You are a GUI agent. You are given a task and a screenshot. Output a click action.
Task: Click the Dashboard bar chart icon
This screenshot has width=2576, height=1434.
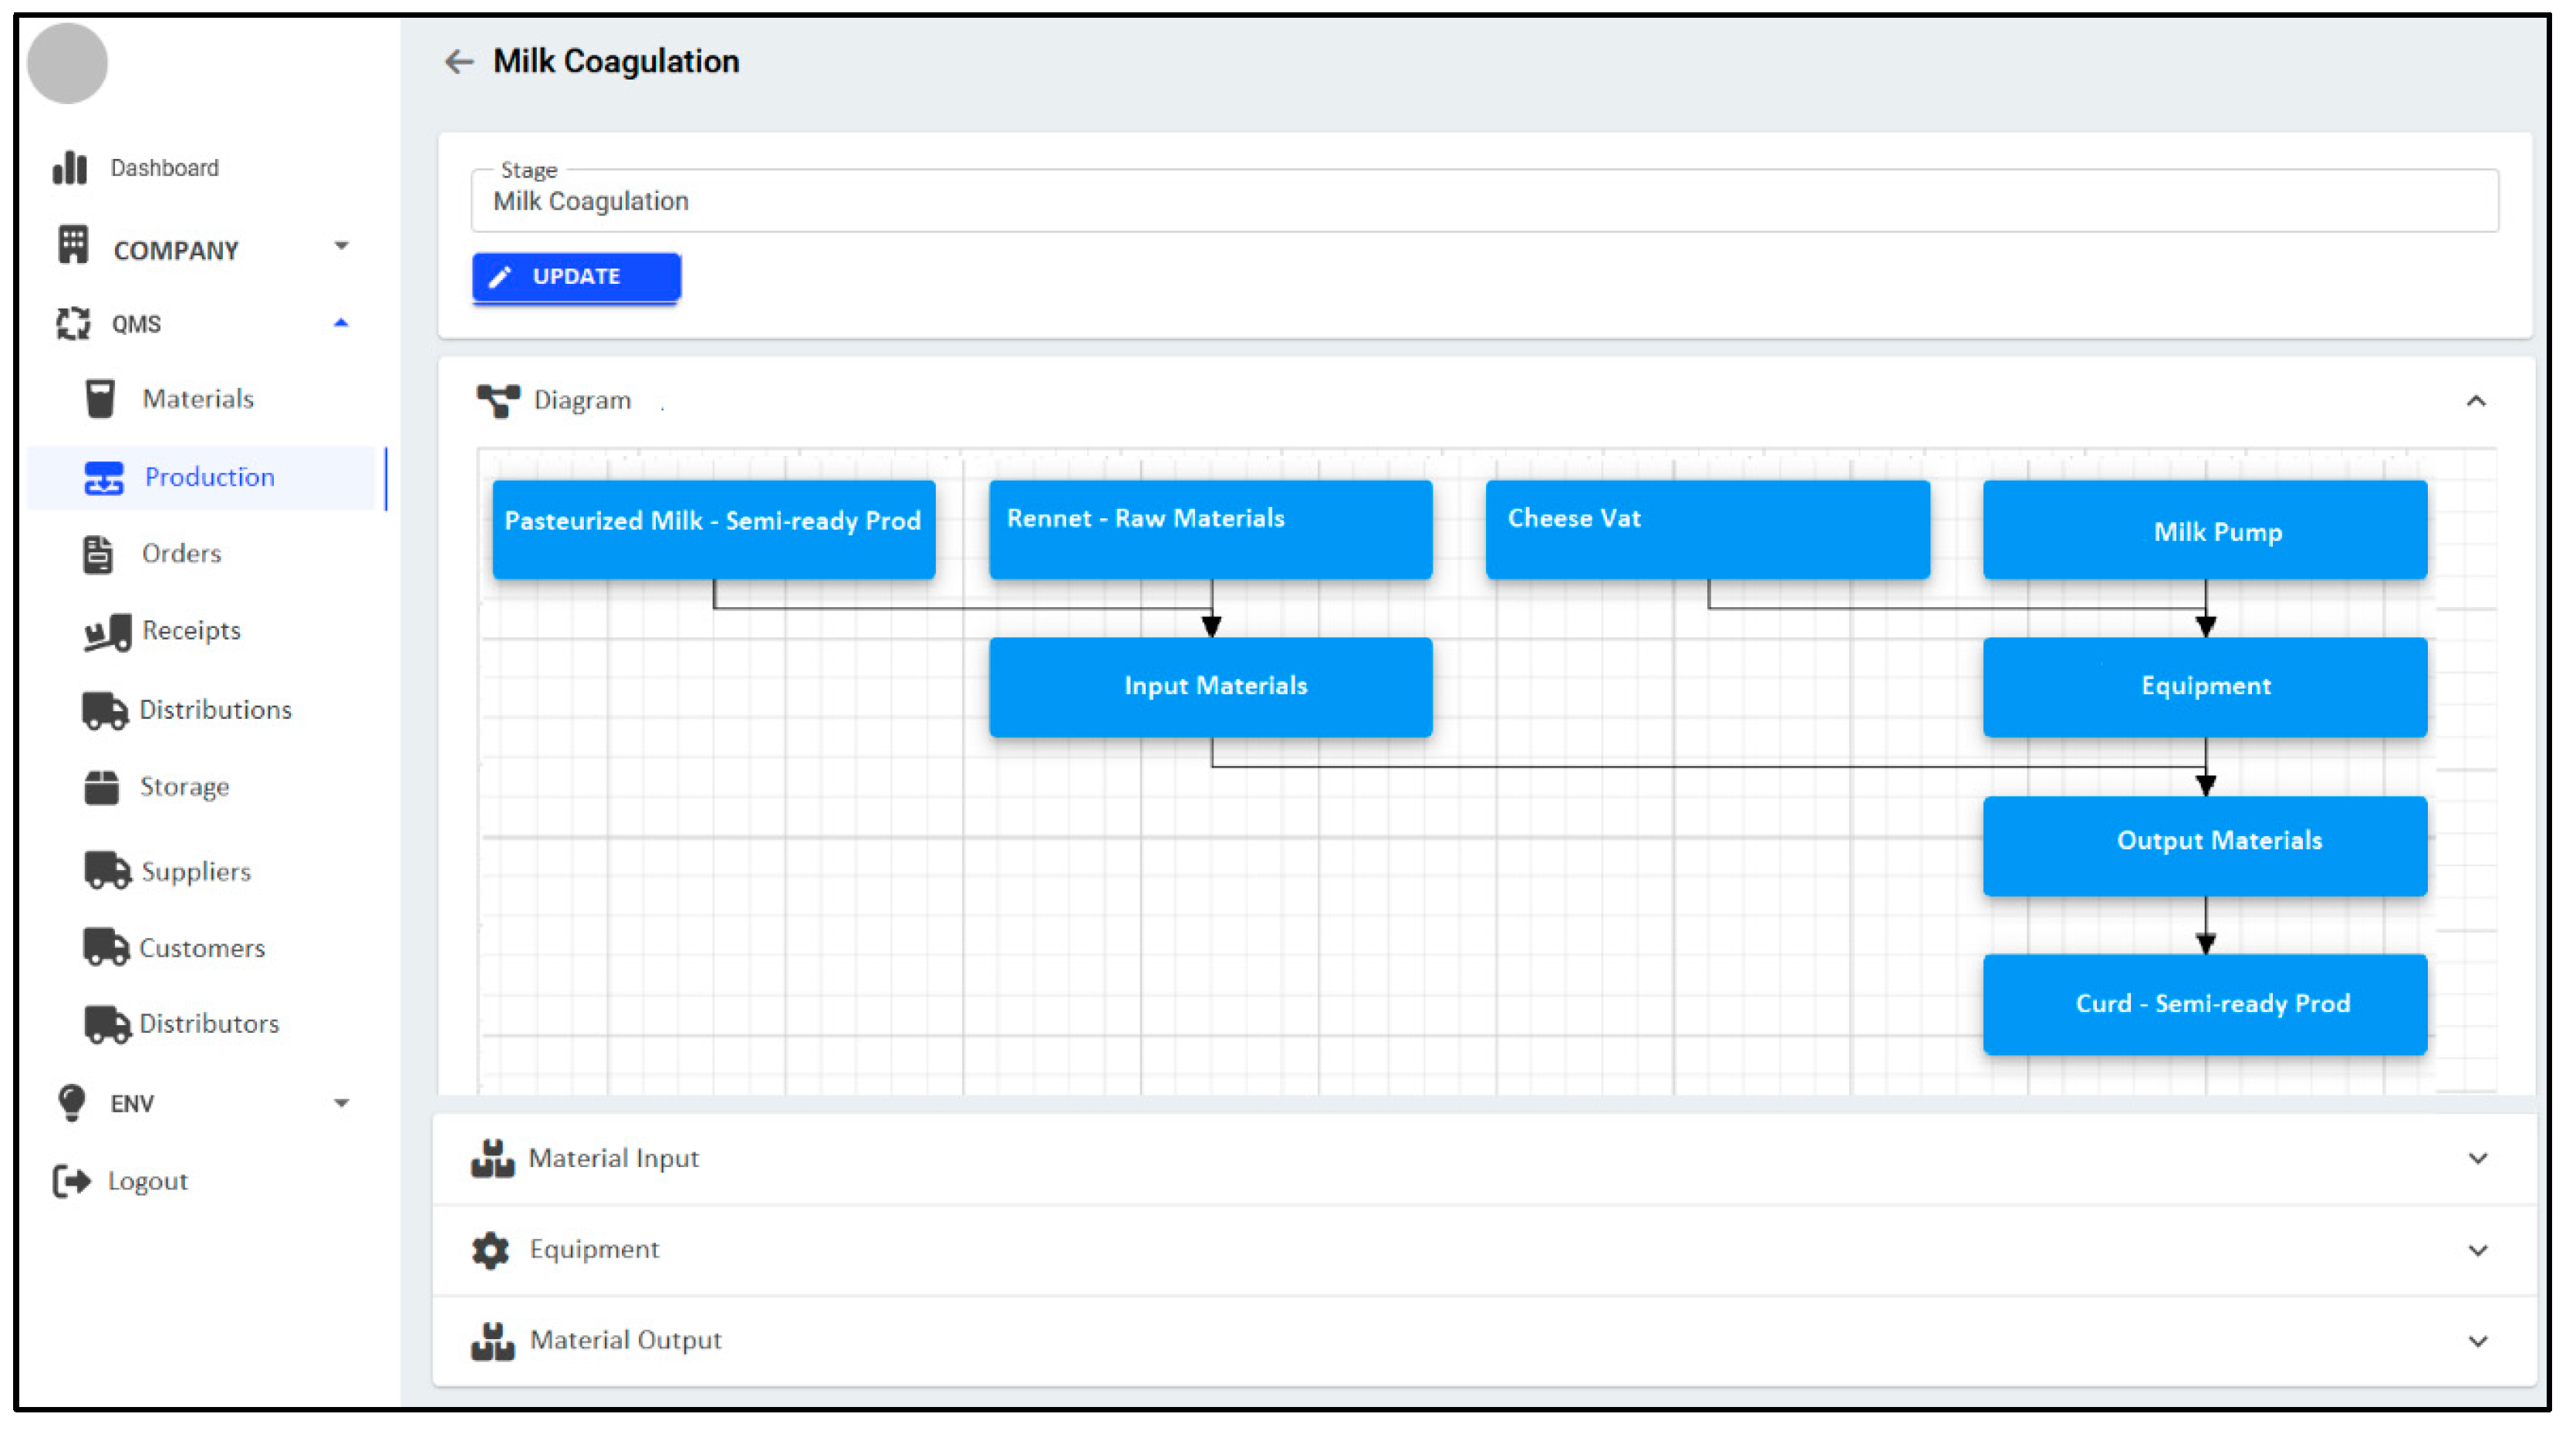click(x=70, y=168)
